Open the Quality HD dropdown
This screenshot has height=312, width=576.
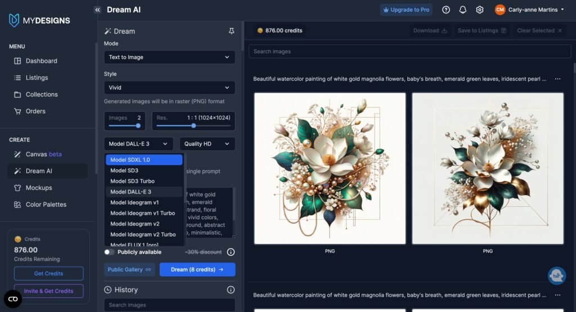click(x=207, y=144)
